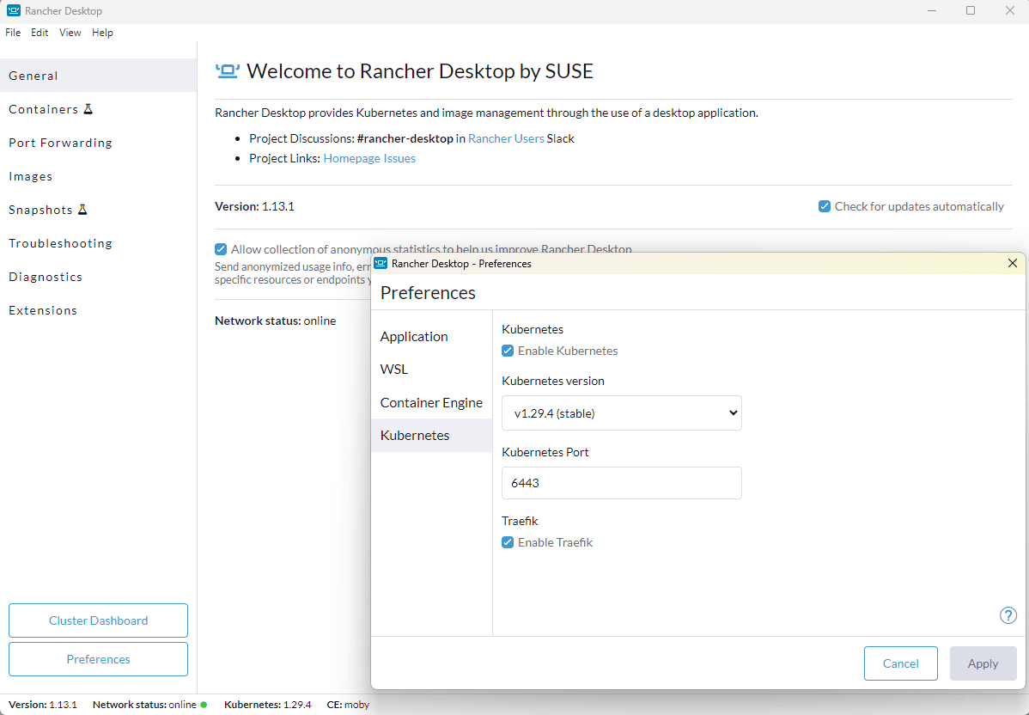1029x715 pixels.
Task: Click the status bar Kubernetes: 1.29.4 text
Action: click(x=268, y=705)
